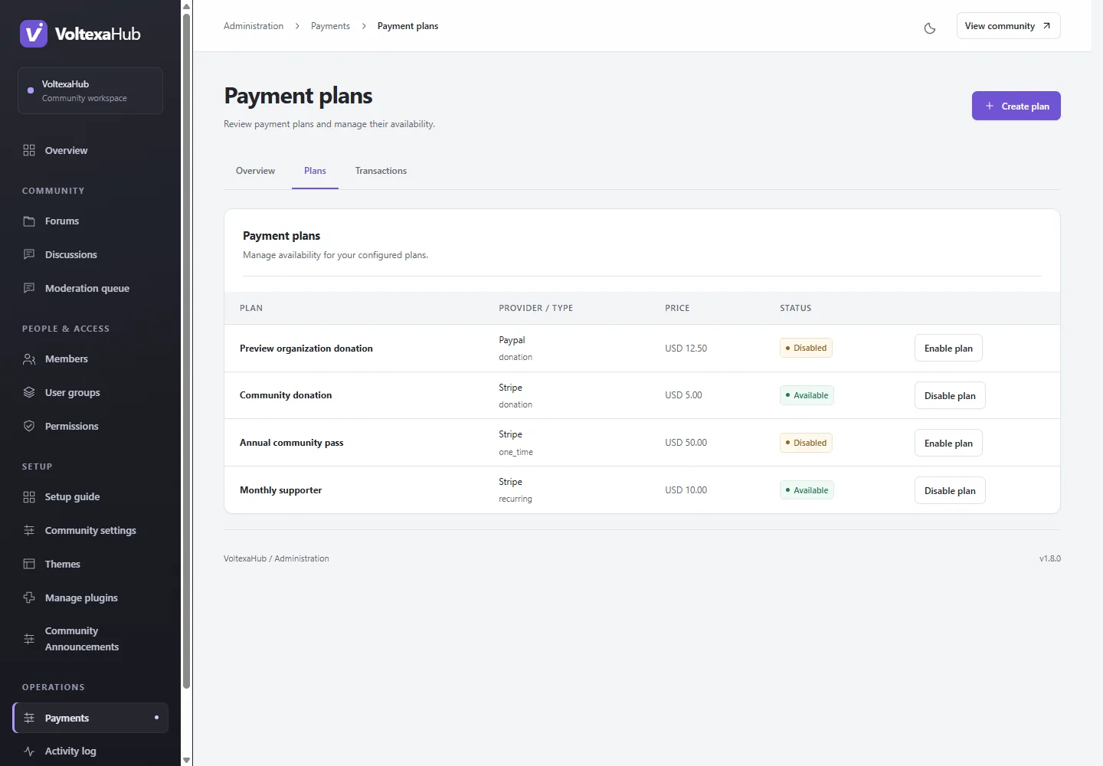
Task: Click the Paypal provider cell
Action: pos(512,340)
